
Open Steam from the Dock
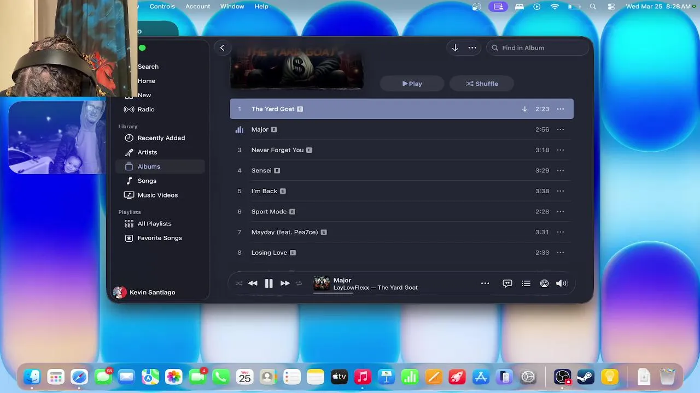click(x=586, y=377)
